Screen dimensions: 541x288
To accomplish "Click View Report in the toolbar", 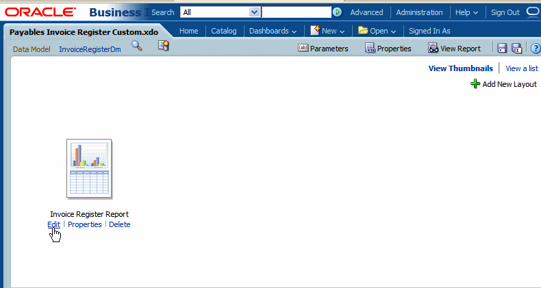I will [454, 49].
